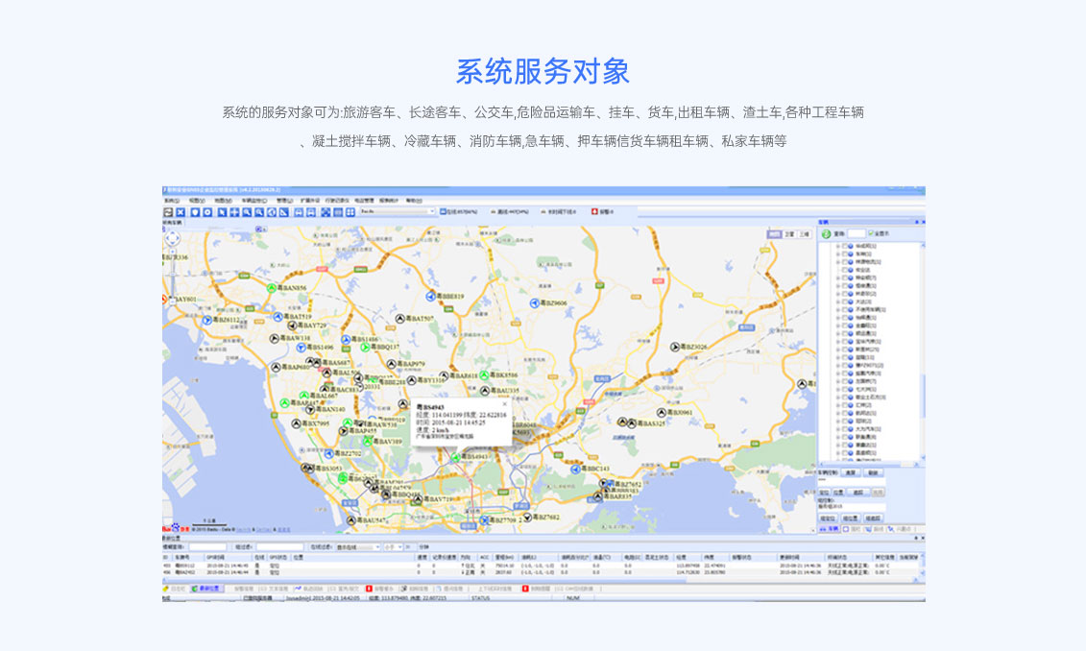Click the blue X icon in toolbar

click(181, 212)
